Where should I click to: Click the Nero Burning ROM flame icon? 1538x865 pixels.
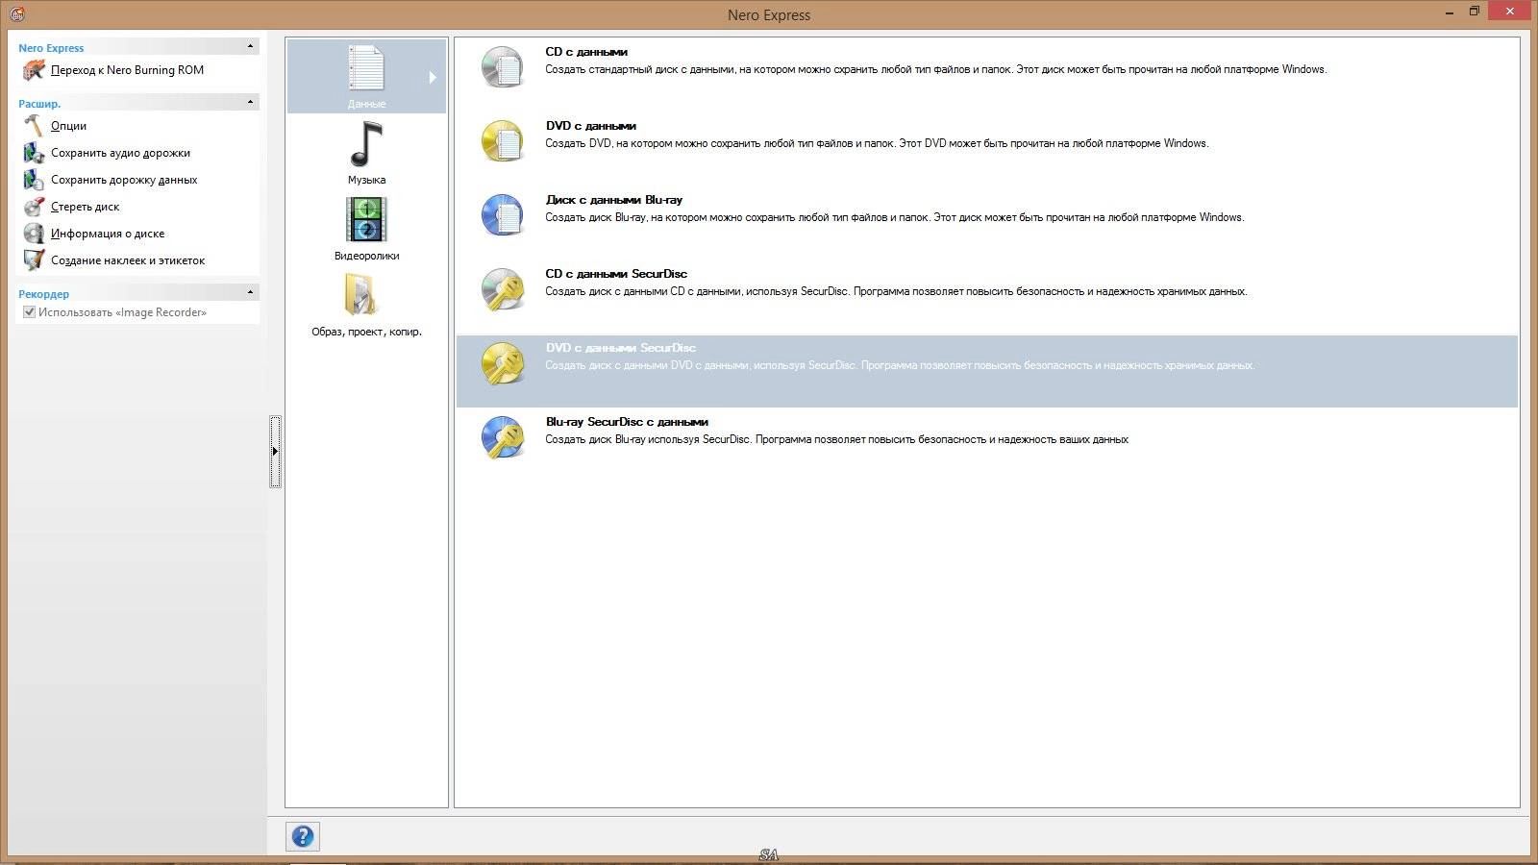(34, 70)
